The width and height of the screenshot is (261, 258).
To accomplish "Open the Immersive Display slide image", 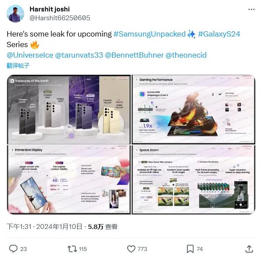I will point(69,179).
